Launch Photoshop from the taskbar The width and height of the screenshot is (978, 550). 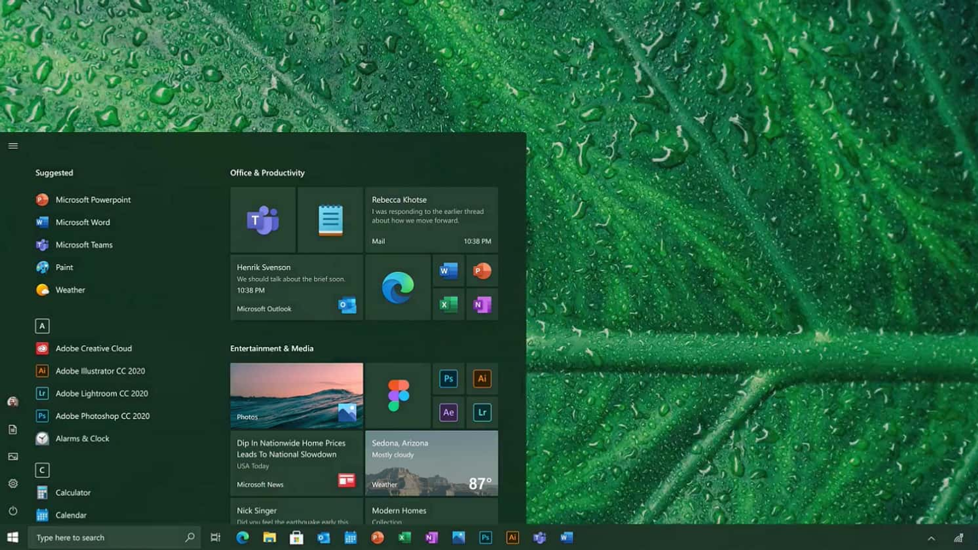coord(485,538)
